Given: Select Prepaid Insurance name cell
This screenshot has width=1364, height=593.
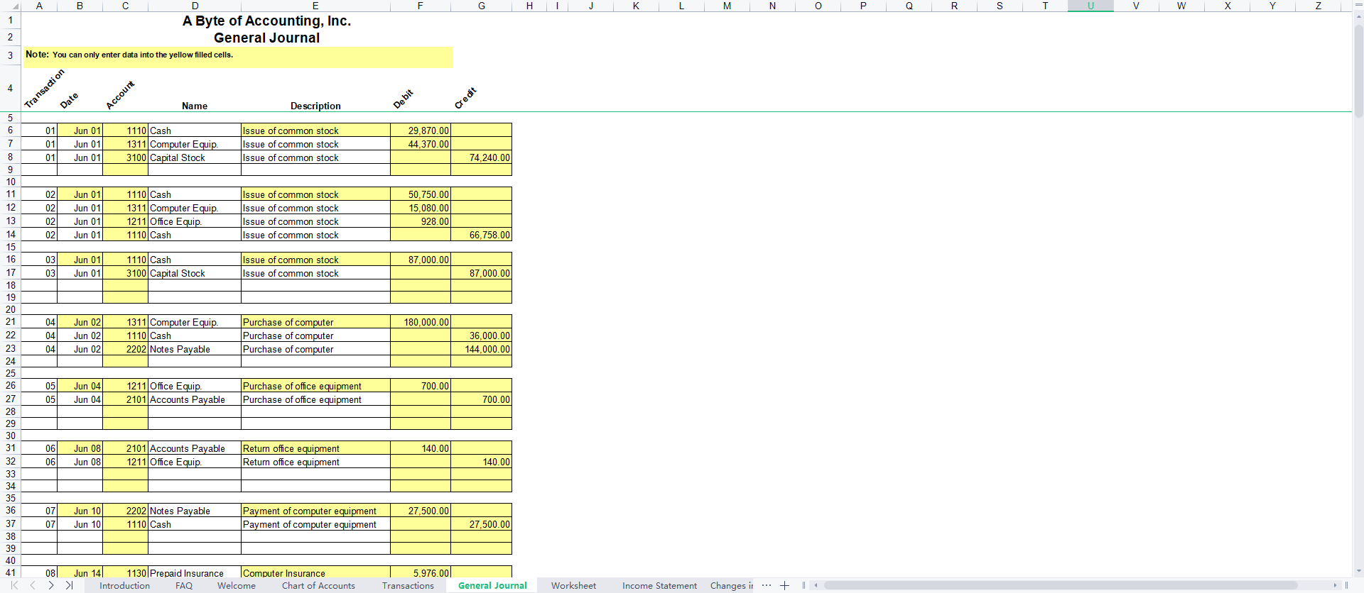Looking at the screenshot, I should click(195, 572).
